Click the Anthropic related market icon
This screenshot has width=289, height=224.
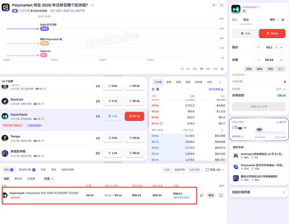coord(236,156)
